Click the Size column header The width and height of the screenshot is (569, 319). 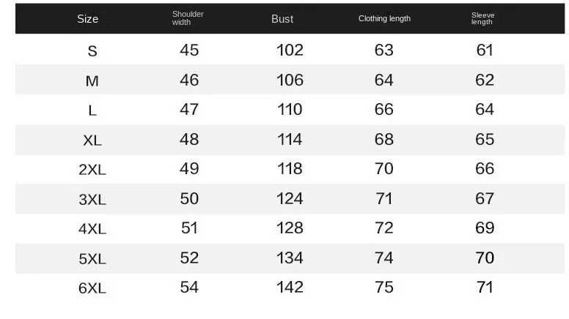88,19
